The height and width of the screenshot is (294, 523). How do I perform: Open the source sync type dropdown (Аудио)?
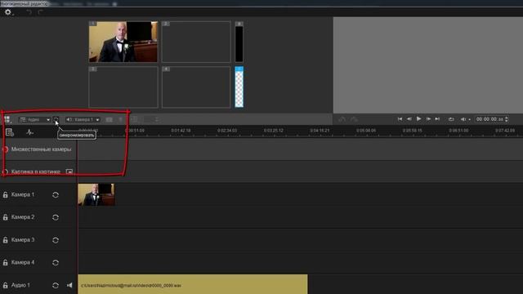click(x=34, y=119)
